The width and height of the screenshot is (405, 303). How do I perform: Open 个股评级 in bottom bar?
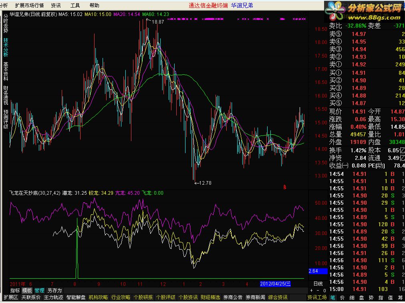coord(165,297)
